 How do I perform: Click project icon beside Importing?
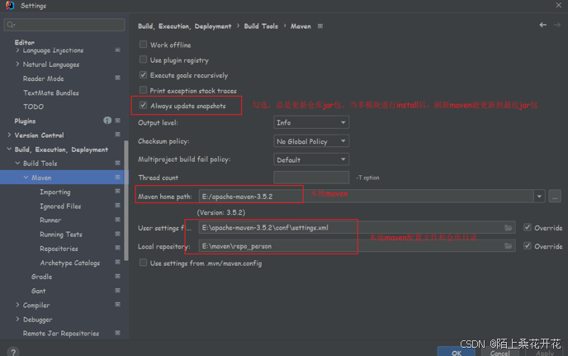click(118, 191)
